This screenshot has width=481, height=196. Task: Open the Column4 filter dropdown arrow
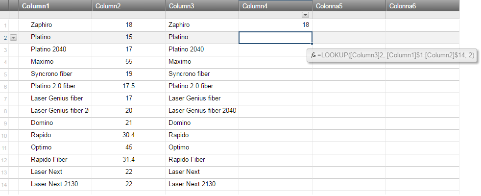click(x=305, y=15)
